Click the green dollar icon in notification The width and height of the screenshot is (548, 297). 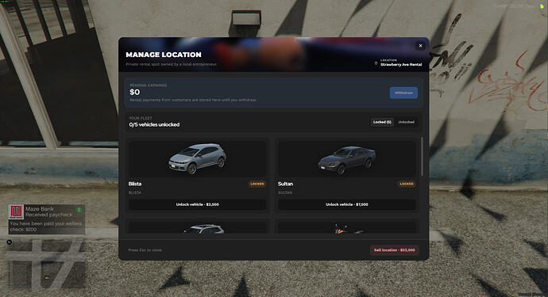pyautogui.click(x=79, y=210)
